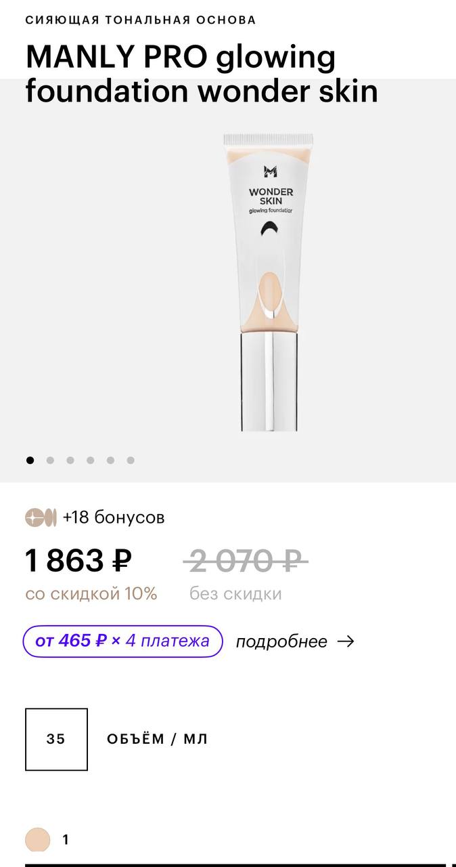Pick the shade 1 color swatch
Viewport: 456px width, 867px height.
click(38, 840)
